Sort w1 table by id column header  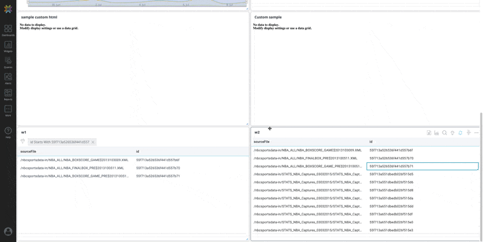[x=138, y=151]
